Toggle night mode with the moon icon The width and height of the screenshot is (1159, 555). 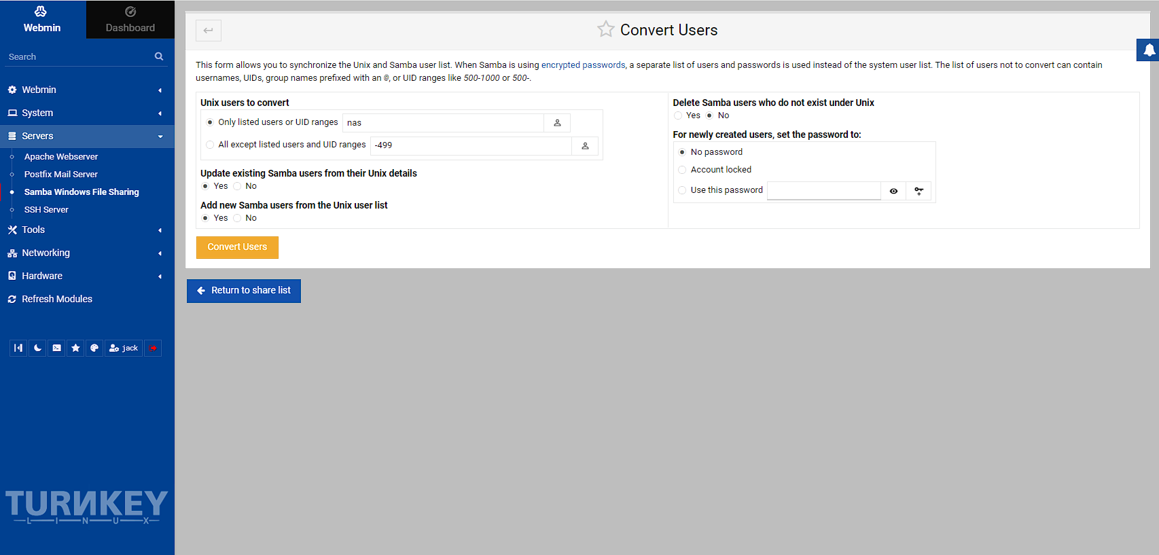[x=37, y=348]
